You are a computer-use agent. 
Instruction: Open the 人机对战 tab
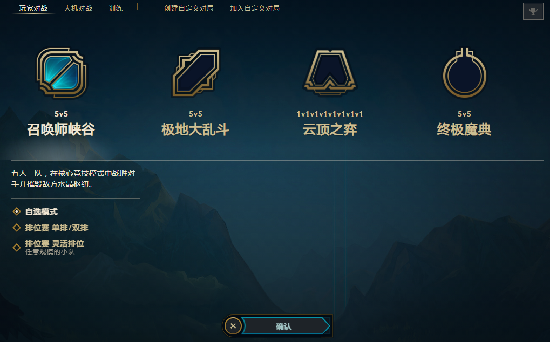tap(78, 9)
